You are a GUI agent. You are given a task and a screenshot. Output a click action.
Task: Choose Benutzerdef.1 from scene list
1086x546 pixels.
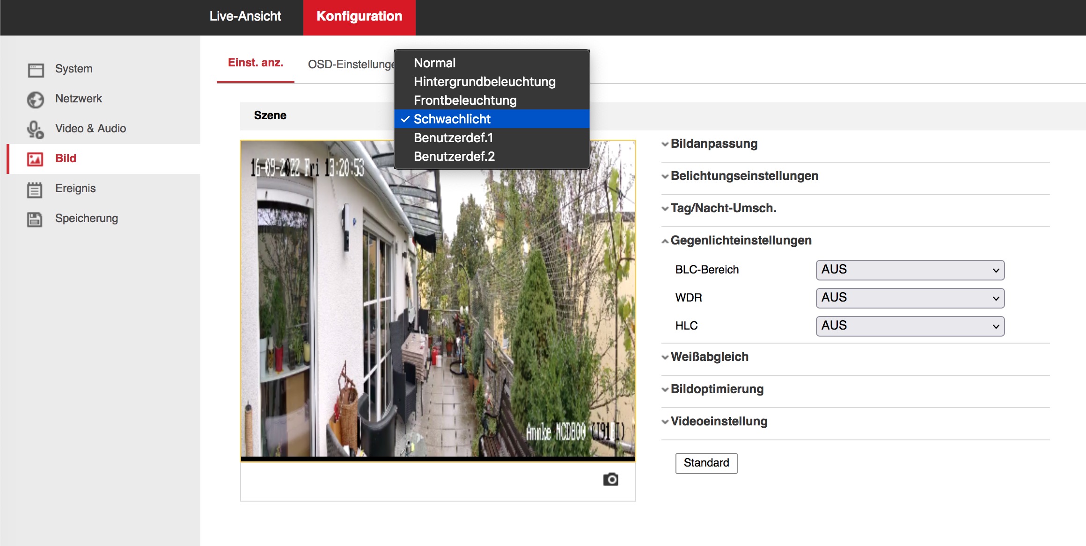click(x=453, y=138)
